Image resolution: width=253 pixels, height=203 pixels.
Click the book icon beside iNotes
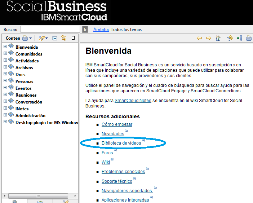(x=11, y=108)
